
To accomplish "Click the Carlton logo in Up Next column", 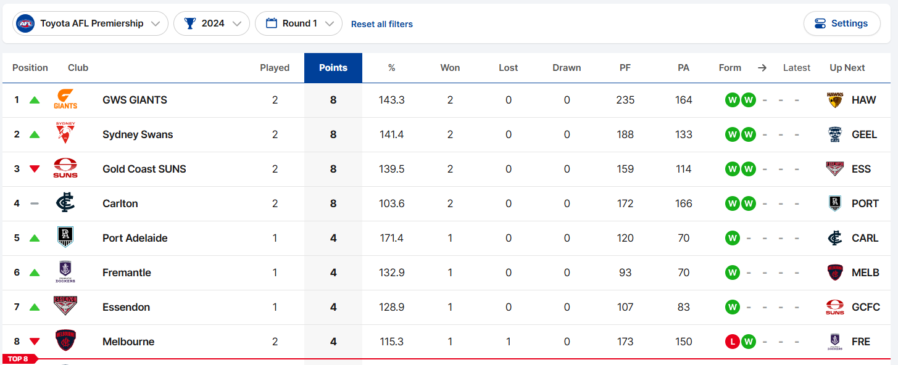I will [x=835, y=238].
